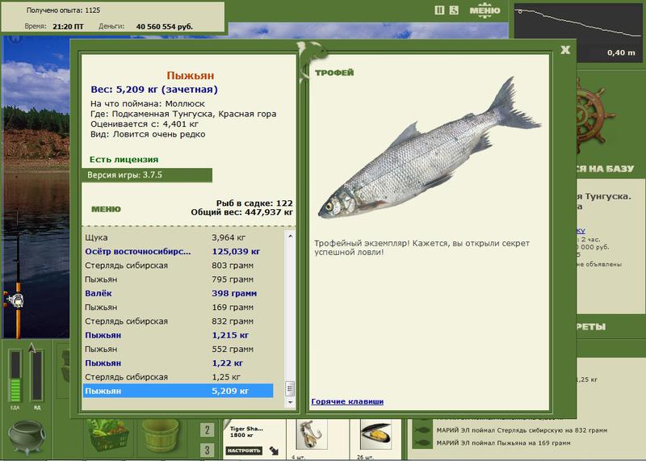Screen dimensions: 646x461
Task: Select Пыжьян 169 грамм row
Action: (x=178, y=308)
